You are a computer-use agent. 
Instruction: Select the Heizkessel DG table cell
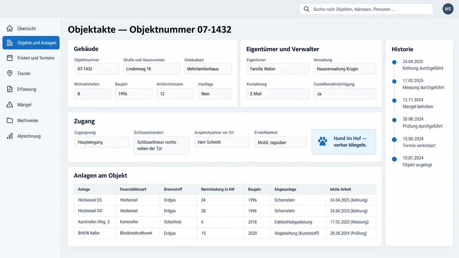click(95, 211)
